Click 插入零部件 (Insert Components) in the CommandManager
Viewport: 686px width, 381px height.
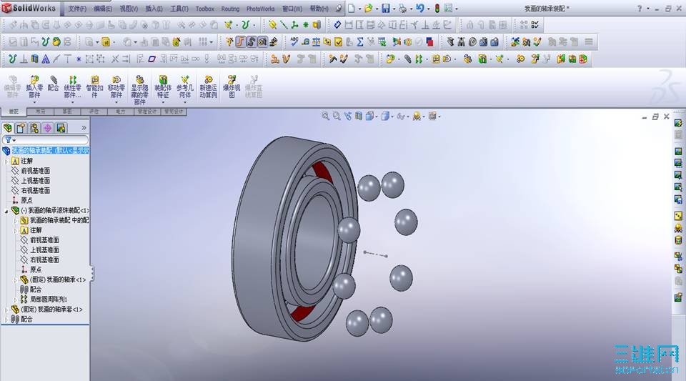34,87
